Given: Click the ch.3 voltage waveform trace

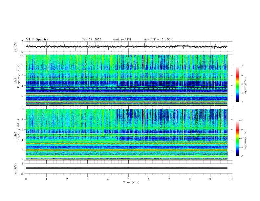Looking at the screenshot, I should pyautogui.click(x=126, y=168).
